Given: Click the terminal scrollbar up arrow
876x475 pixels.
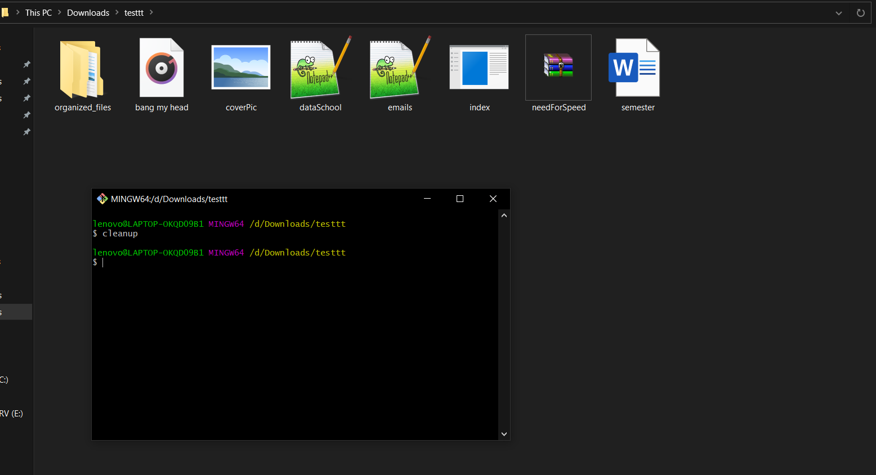Looking at the screenshot, I should [504, 216].
